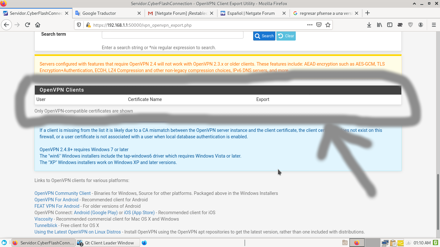Screen dimensions: 440x247
Task: Open Firefox downloads panel
Action: (x=369, y=25)
